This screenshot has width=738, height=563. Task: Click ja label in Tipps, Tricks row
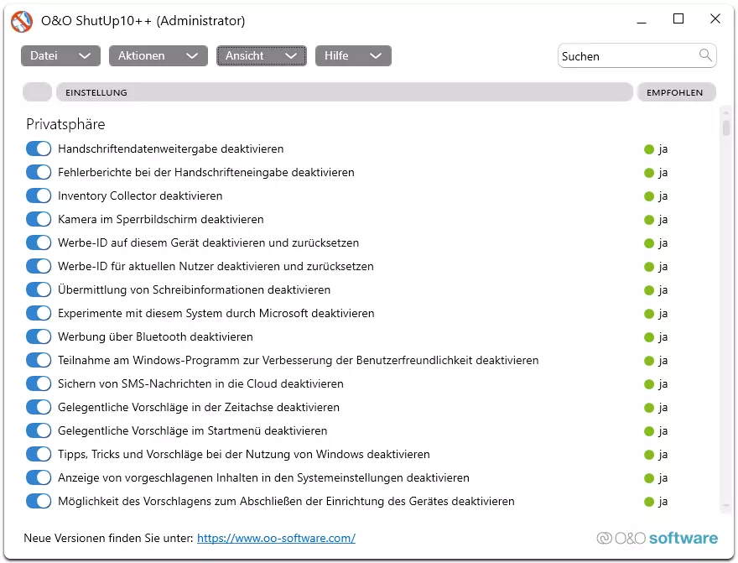point(663,456)
